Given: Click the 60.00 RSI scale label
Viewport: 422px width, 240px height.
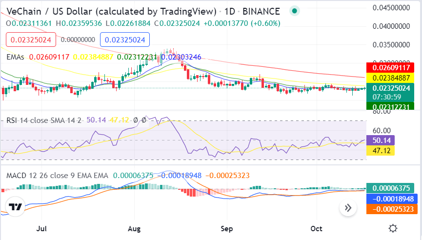Looking at the screenshot, I should (x=382, y=131).
